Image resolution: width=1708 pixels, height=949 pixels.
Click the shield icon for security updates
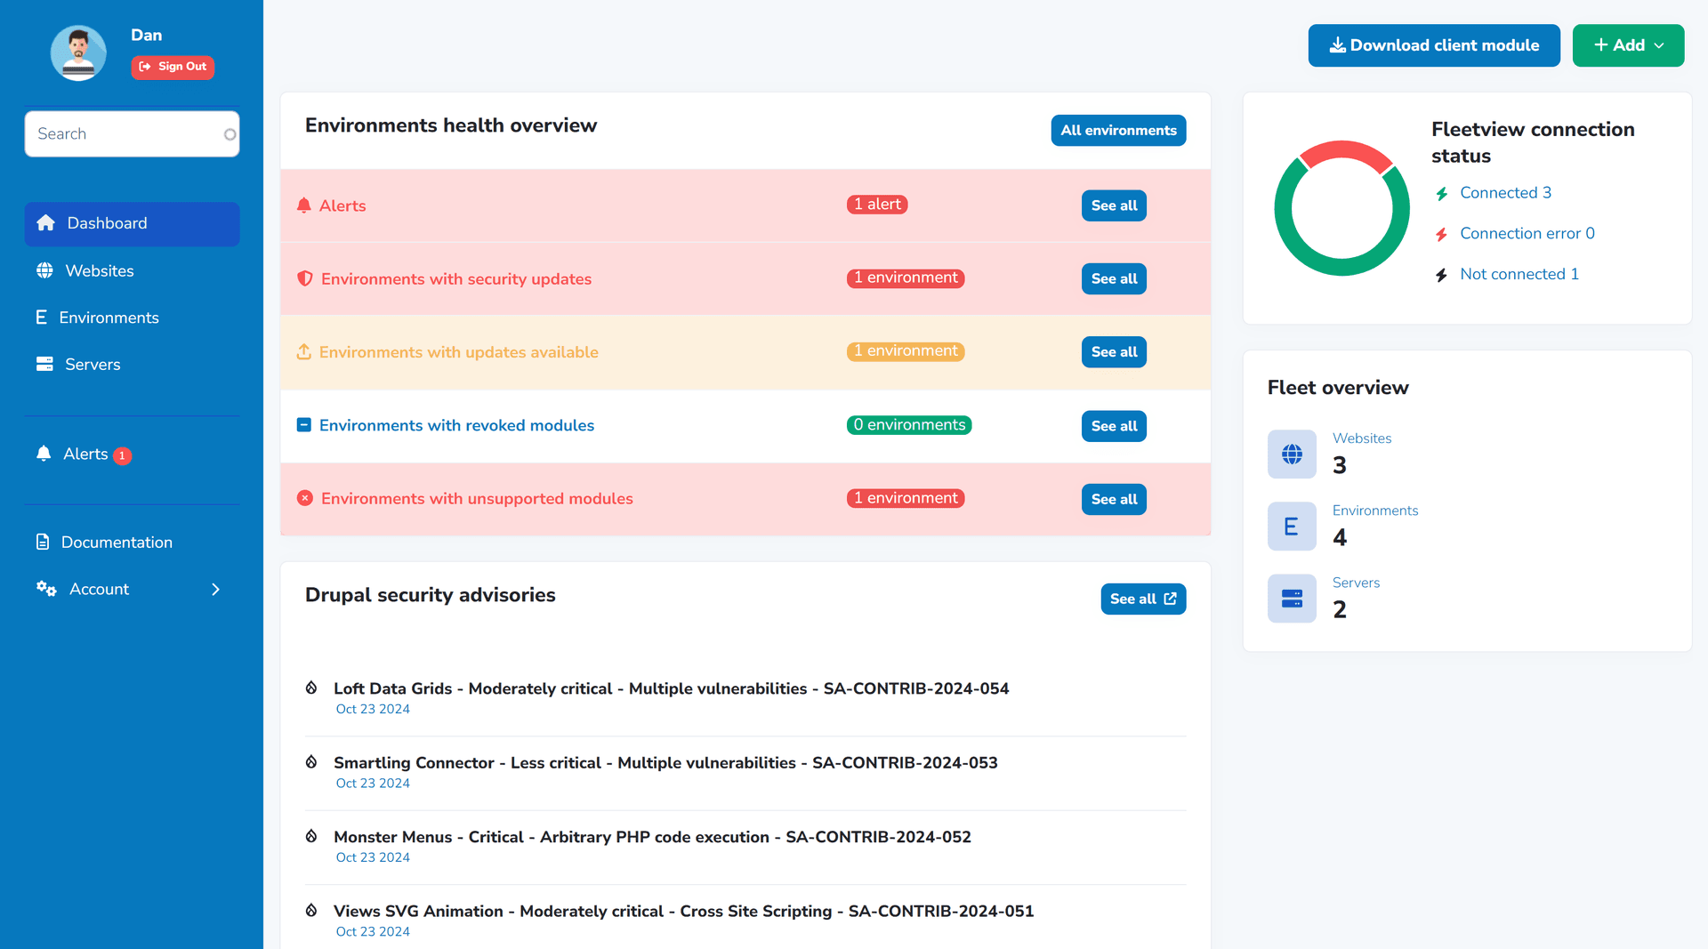click(304, 278)
